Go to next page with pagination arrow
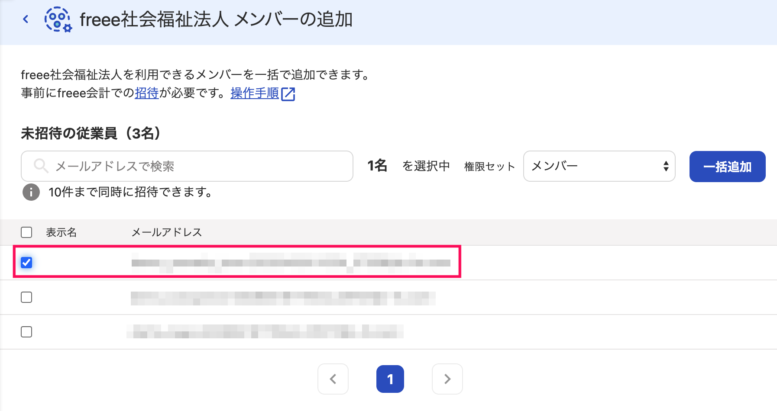This screenshot has width=777, height=411. [x=447, y=379]
